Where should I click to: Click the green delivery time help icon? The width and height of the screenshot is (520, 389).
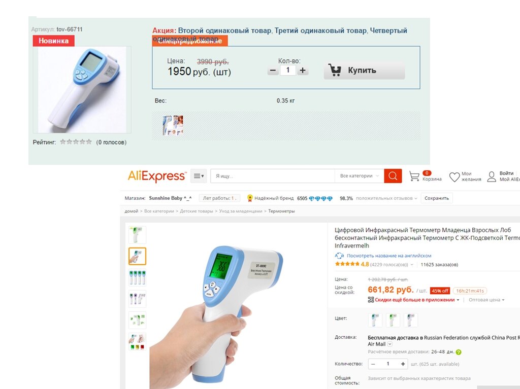point(459,352)
